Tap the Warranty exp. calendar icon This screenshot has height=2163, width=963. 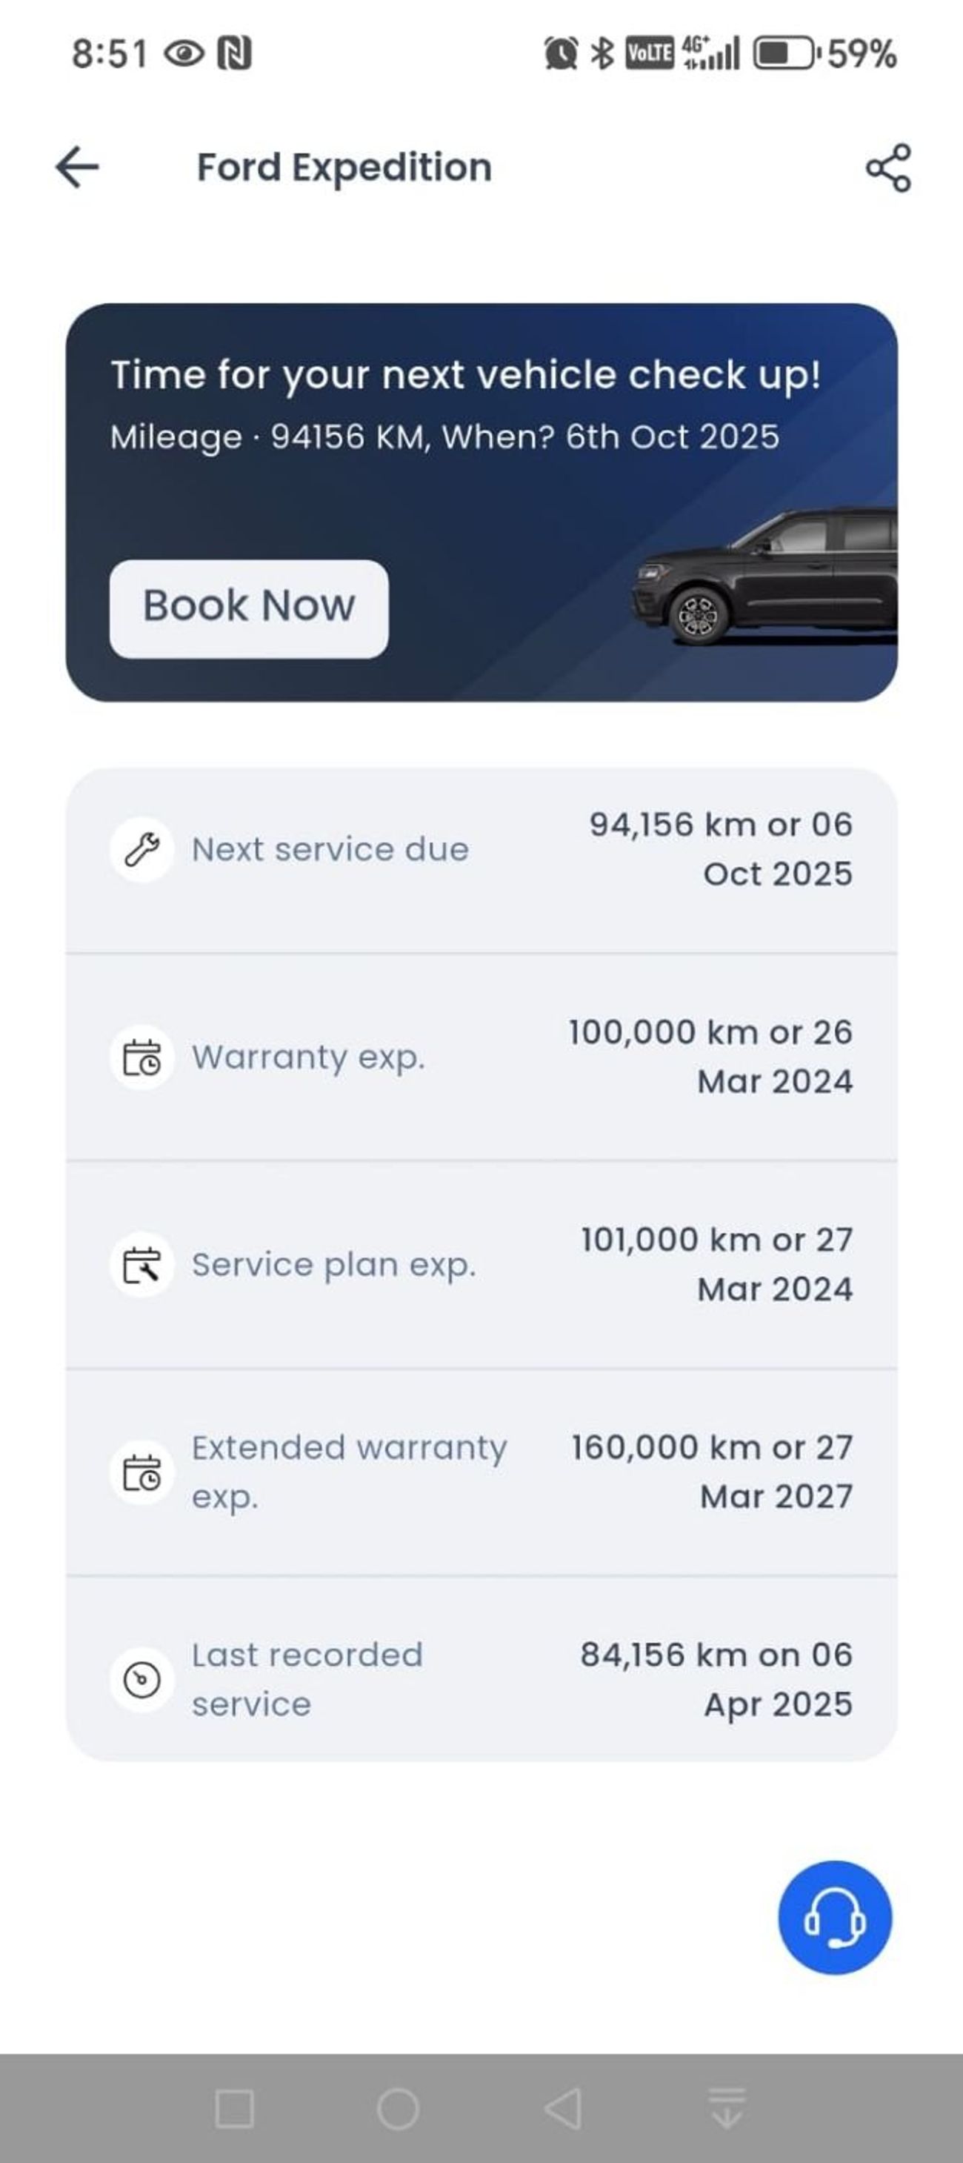click(142, 1057)
